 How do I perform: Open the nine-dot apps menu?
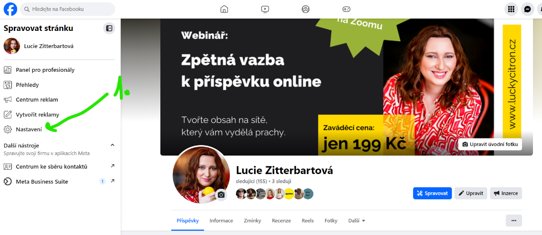[x=511, y=10]
